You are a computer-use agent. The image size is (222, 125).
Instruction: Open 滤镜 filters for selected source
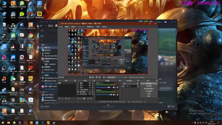pos(98,77)
